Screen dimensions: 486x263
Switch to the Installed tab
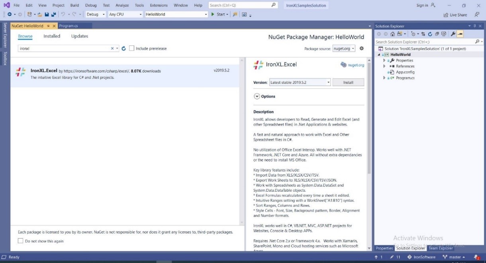(51, 36)
